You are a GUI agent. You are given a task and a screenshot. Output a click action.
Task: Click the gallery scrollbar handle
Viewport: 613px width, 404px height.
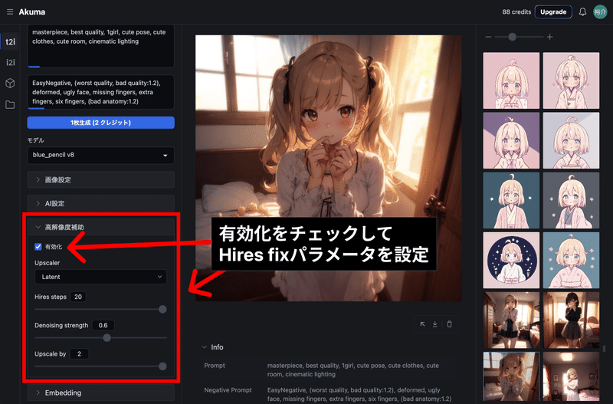(604, 348)
